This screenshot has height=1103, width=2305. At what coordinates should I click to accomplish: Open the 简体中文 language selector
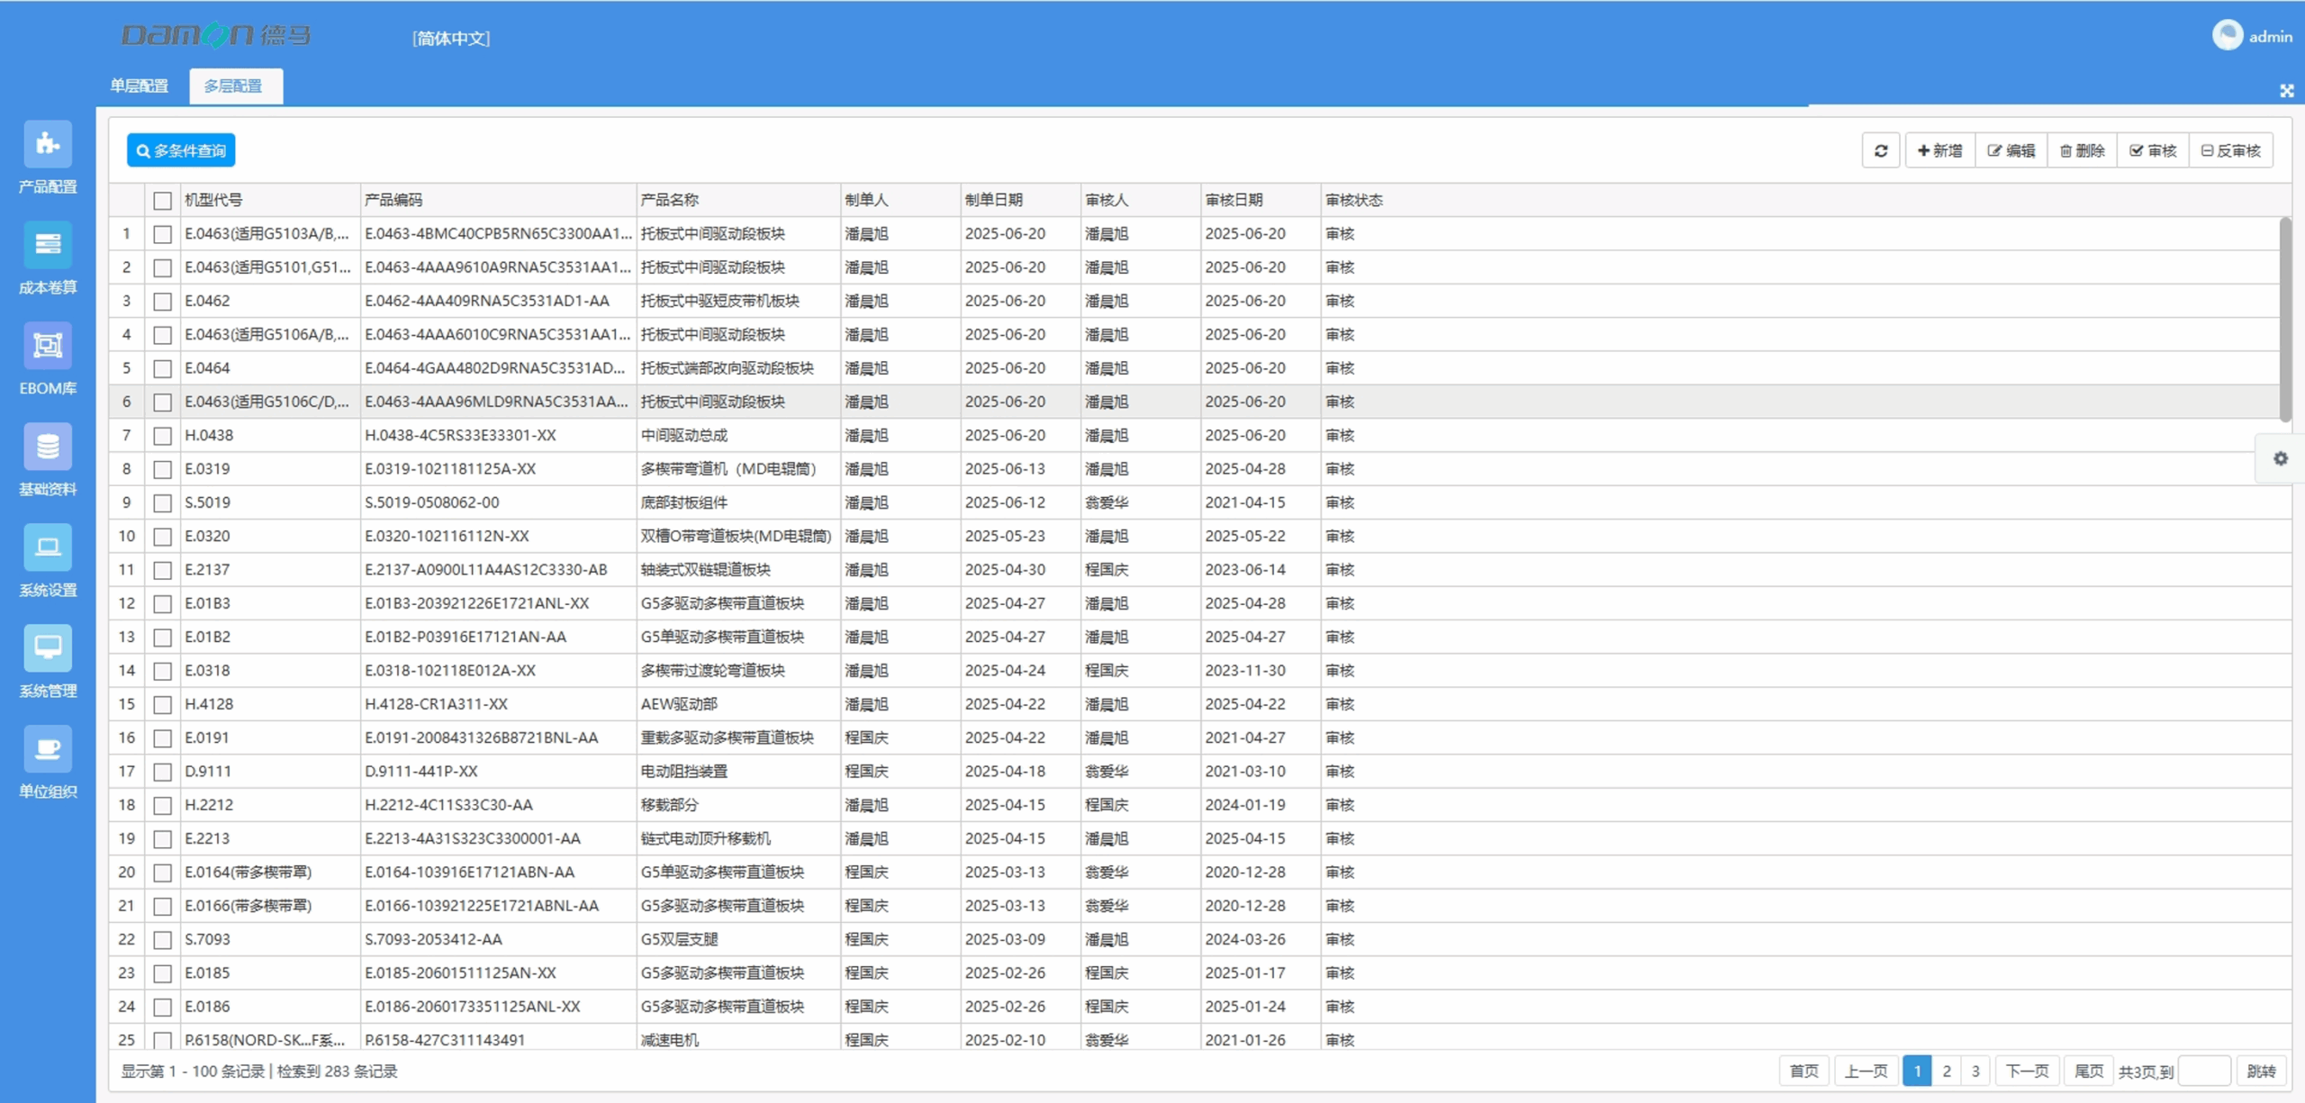pos(451,38)
